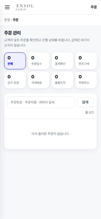Screen dimensions: 101x219
Task: Focus the order number search field
Action: point(41,102)
